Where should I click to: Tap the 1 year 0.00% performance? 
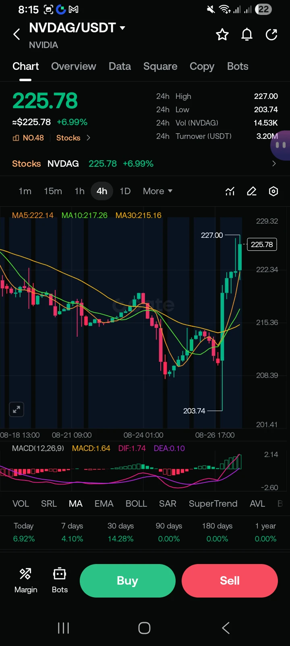265,532
